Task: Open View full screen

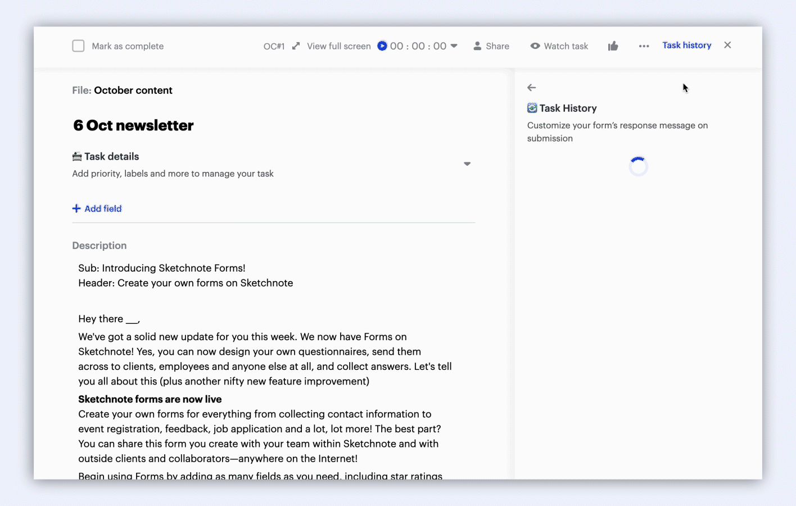Action: click(x=338, y=46)
